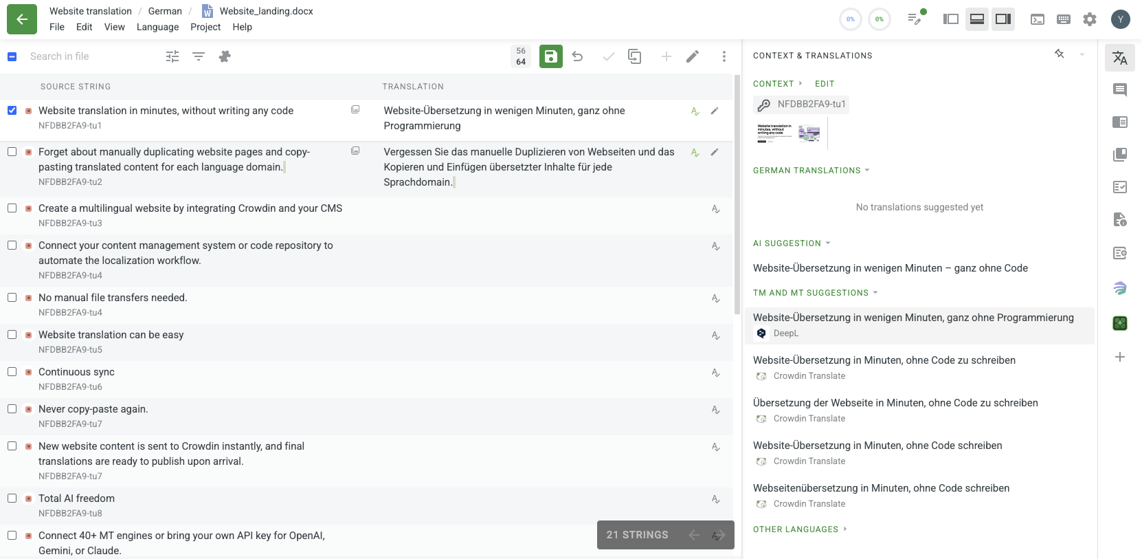Click the undo arrow icon in toolbar
Screen dimensions: 1142x559
[x=577, y=56]
